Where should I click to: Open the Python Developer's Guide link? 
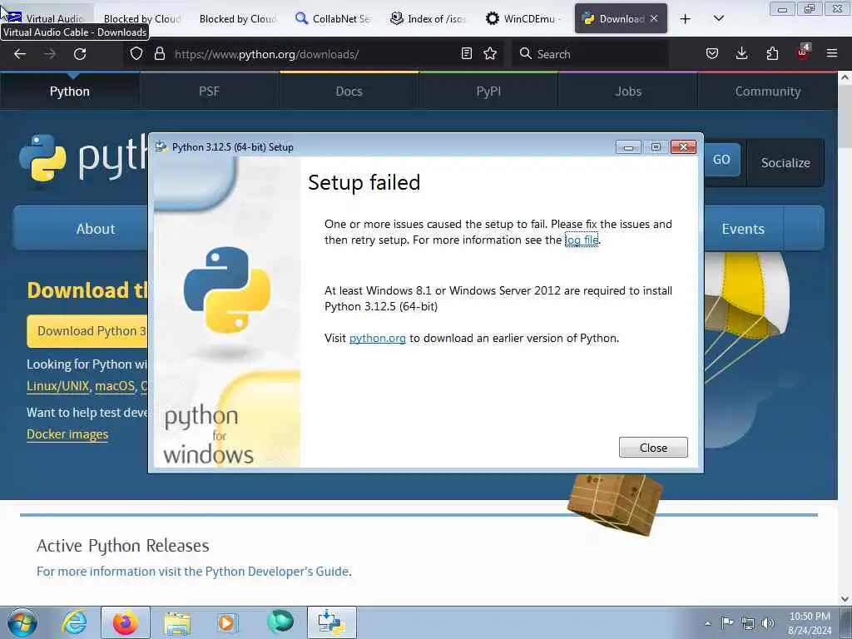[193, 571]
